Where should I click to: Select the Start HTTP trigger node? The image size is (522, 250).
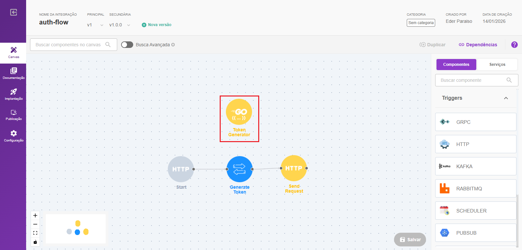(x=181, y=169)
